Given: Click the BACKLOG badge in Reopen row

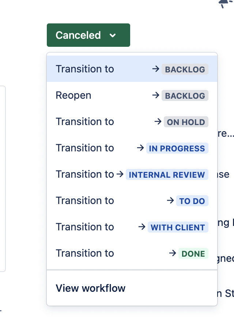Looking at the screenshot, I should [x=185, y=95].
